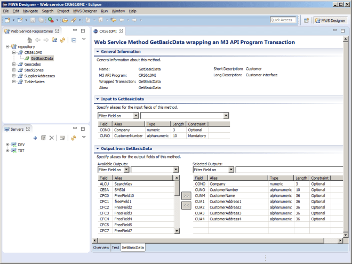Click the blue plus icon in Servers panel
Image resolution: width=352 pixels, height=264 pixels.
(35, 138)
